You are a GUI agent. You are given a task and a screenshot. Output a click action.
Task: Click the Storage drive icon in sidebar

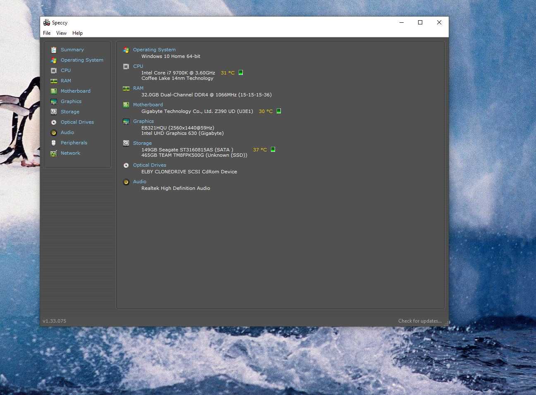[53, 112]
